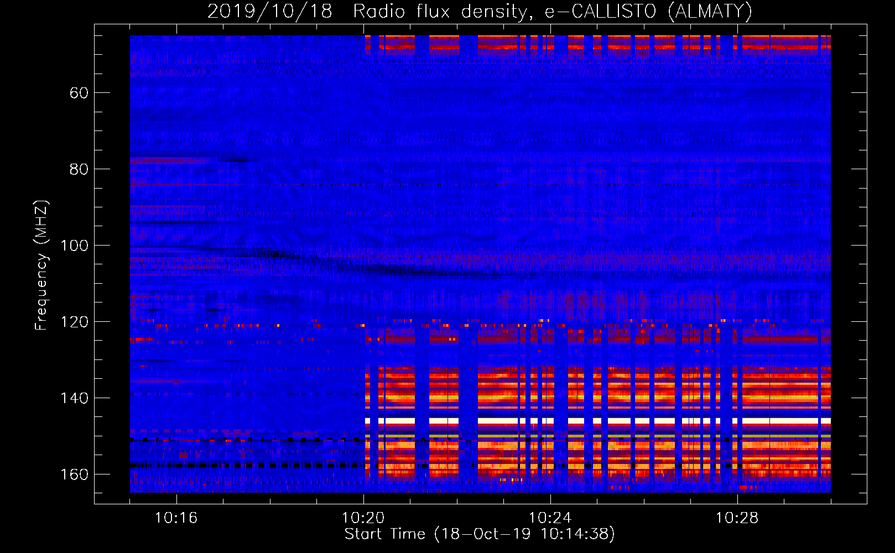Select the 100 frequency tick label
895x553 pixels.
74,245
